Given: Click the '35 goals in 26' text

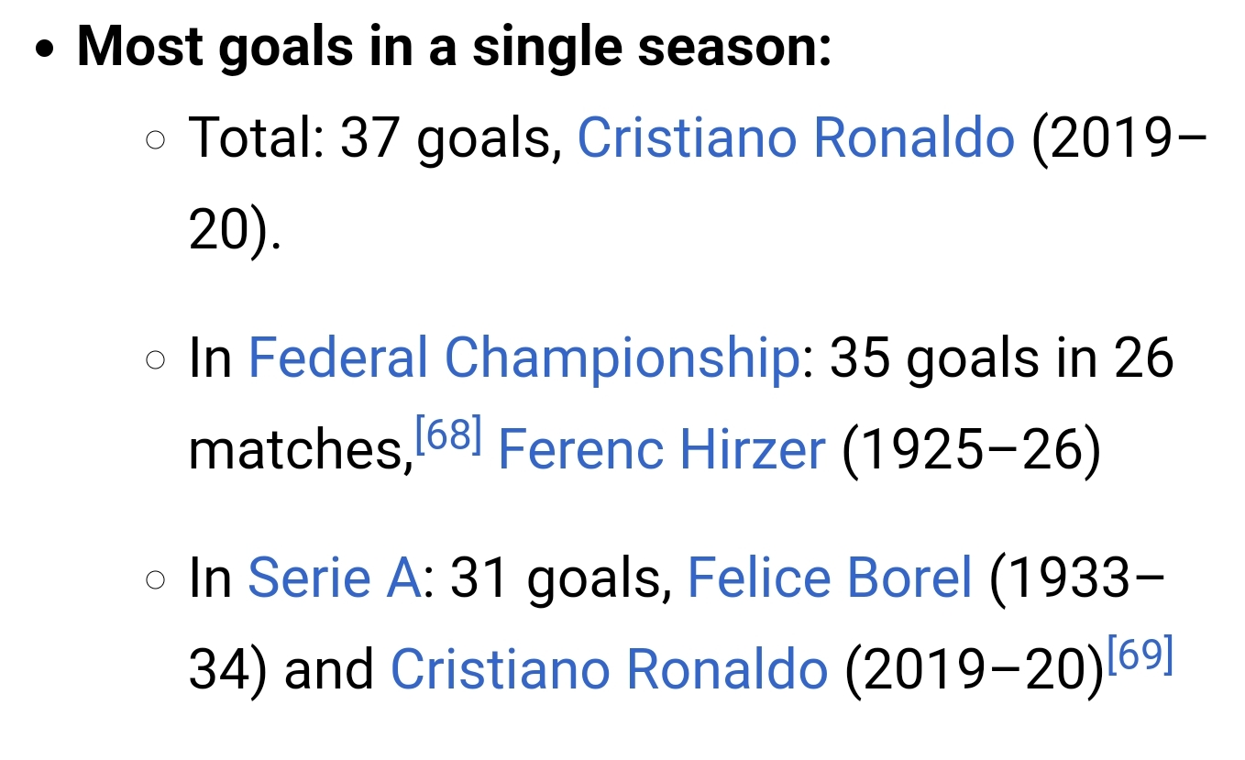Looking at the screenshot, I should coord(1001,358).
